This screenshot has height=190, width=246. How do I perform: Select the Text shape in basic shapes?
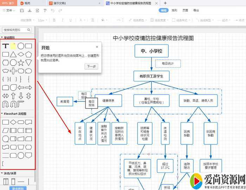pos(6,46)
